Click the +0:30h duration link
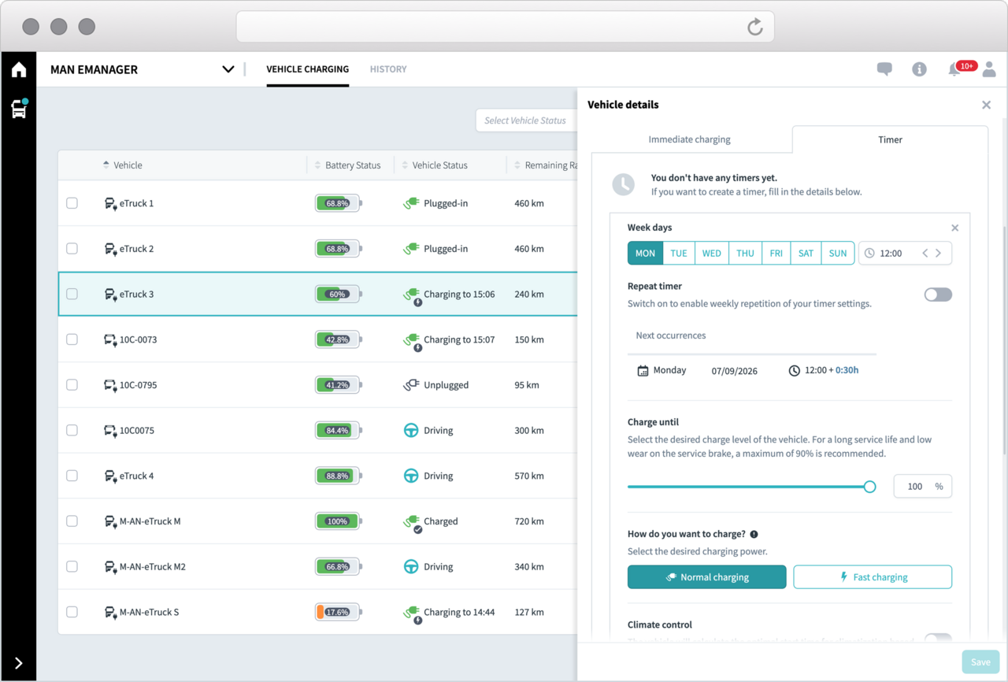 (x=847, y=370)
